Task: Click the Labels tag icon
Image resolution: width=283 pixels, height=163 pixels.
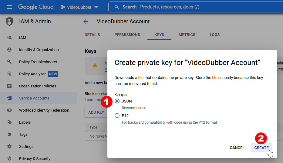Action: [x=9, y=122]
